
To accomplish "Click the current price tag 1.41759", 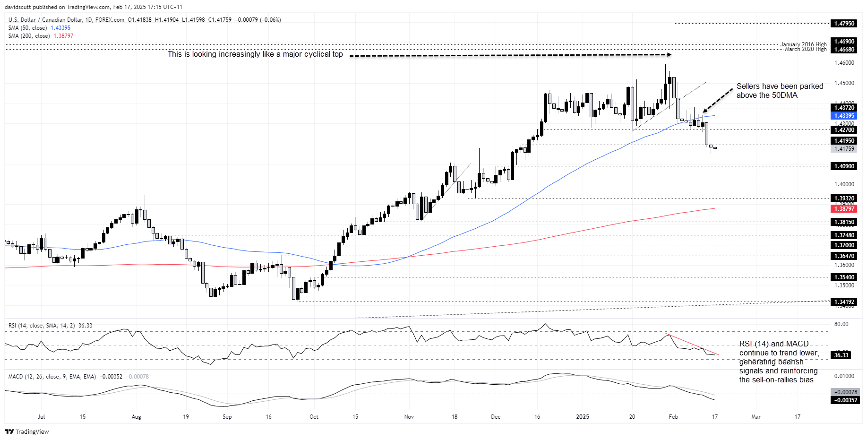I will [844, 149].
